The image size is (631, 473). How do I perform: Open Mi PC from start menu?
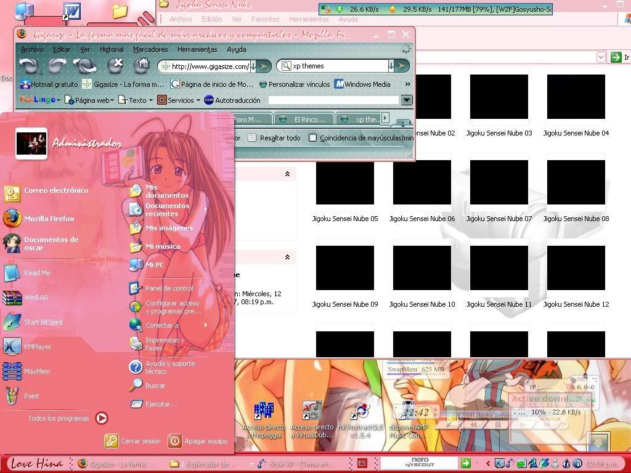coord(147,265)
